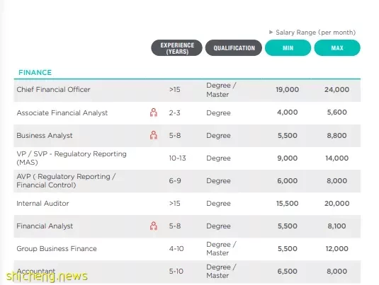Click person icon beside Associate Financial Analyst
The height and width of the screenshot is (285, 379).
[x=154, y=112]
